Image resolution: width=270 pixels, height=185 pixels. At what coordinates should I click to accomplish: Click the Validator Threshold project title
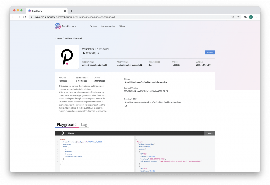95,49
